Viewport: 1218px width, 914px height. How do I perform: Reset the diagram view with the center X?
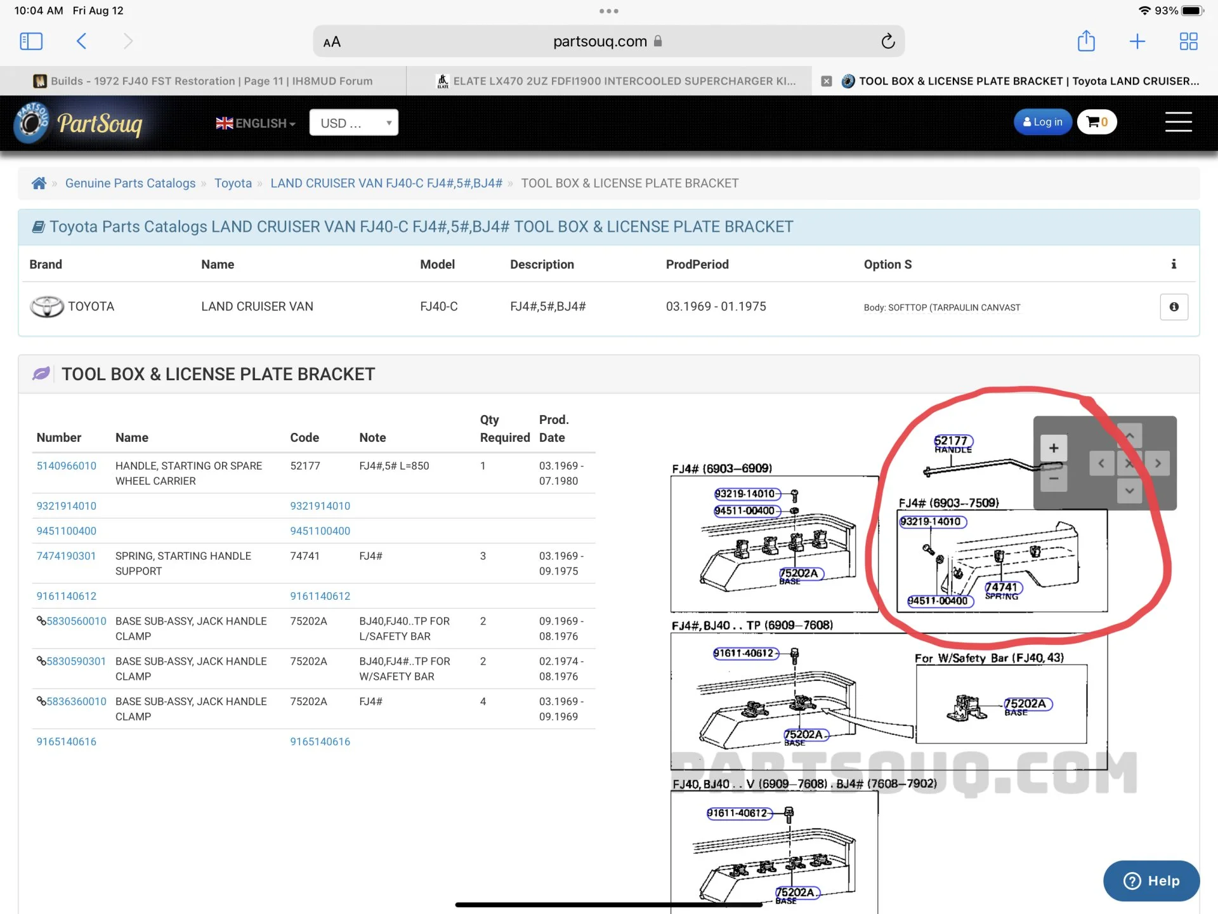tap(1129, 463)
